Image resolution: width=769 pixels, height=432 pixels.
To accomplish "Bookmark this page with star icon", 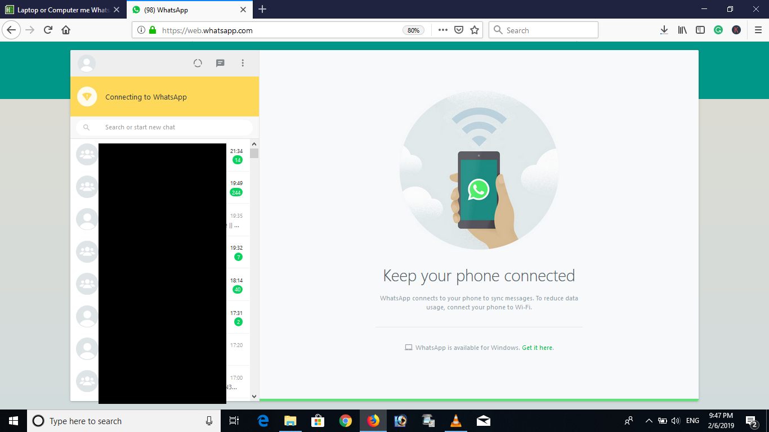I will (475, 30).
